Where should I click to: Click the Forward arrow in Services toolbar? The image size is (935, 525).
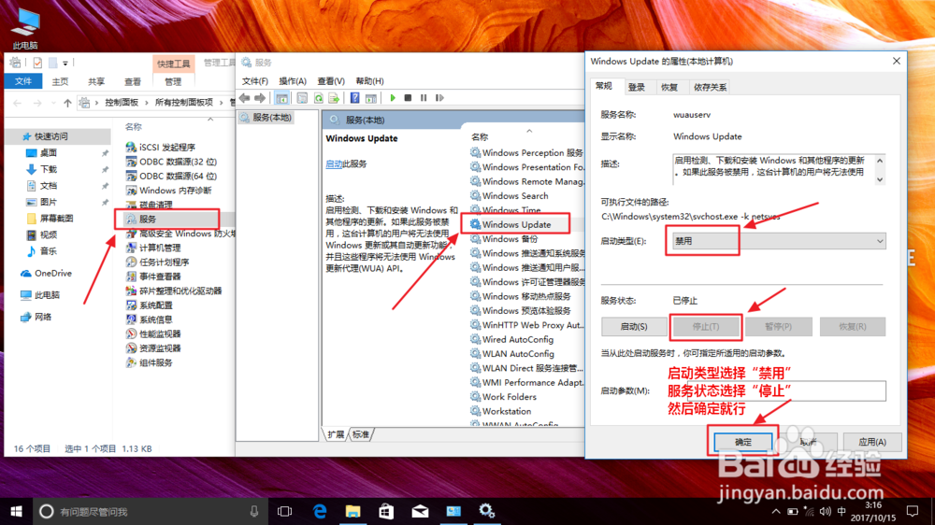pos(260,98)
